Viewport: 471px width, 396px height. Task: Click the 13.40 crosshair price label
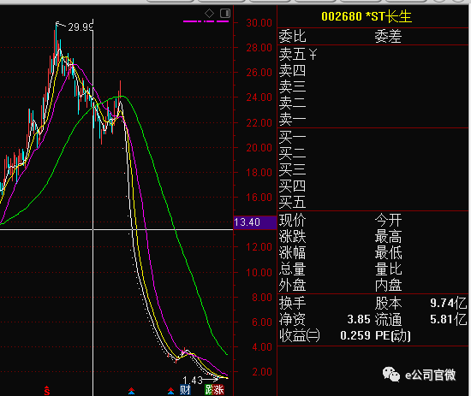[254, 222]
